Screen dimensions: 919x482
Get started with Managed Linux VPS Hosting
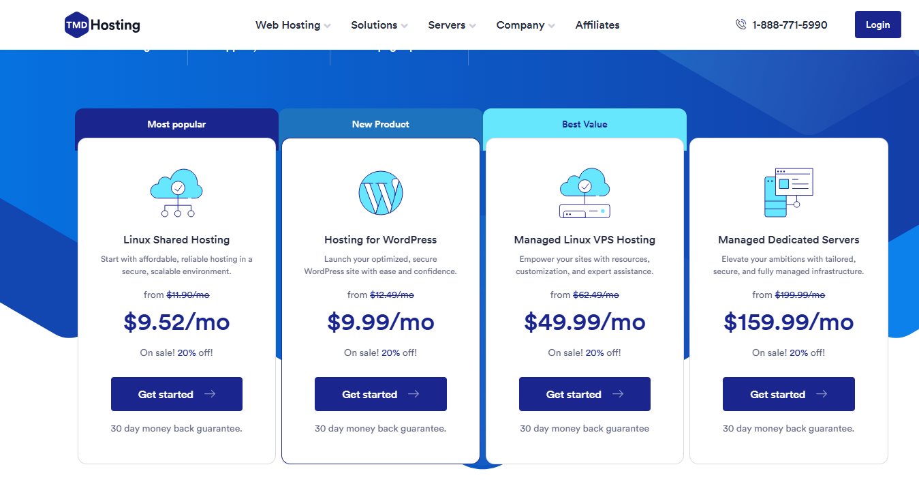pos(585,394)
